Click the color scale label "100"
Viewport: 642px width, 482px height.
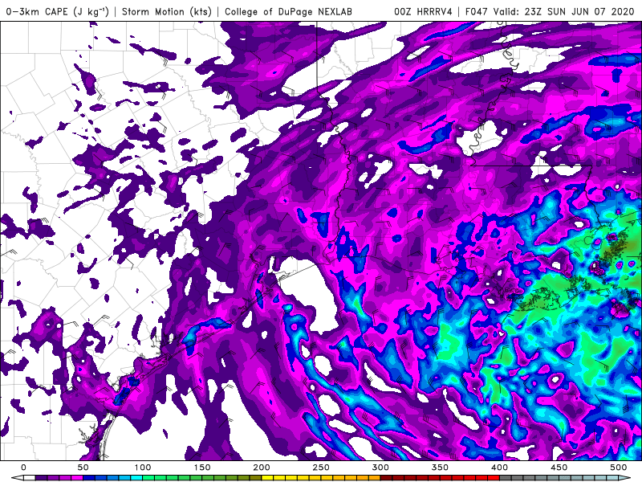point(143,468)
